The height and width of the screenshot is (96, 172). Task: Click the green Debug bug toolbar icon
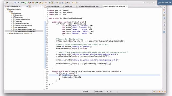click(22, 3)
